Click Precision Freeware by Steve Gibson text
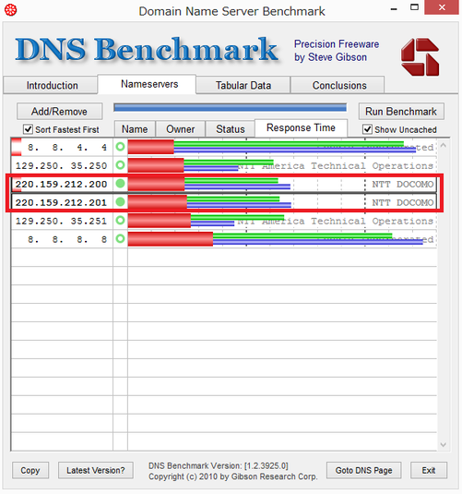This screenshot has width=462, height=494. click(337, 51)
